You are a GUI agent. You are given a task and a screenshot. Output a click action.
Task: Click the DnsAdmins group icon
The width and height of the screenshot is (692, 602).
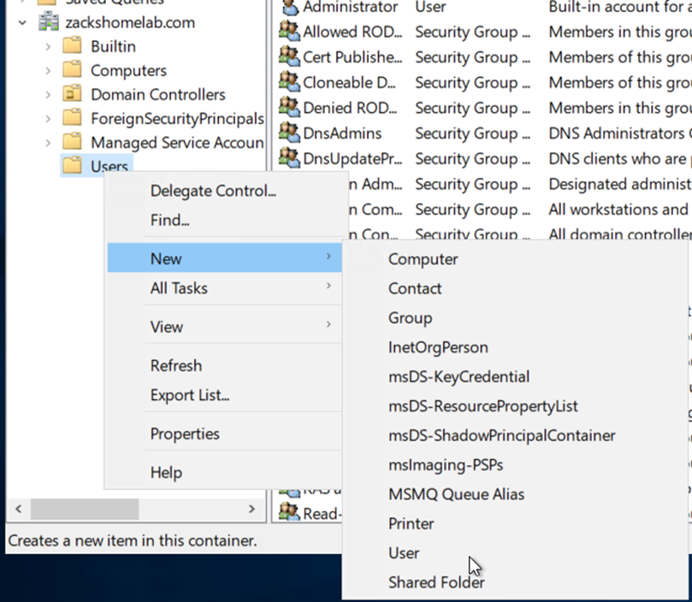pyautogui.click(x=289, y=133)
